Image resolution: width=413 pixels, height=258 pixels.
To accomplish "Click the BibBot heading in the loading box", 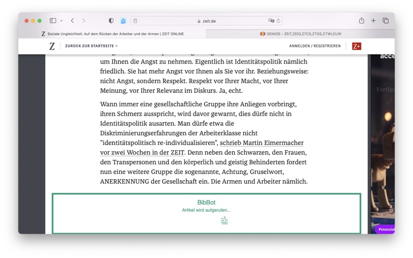I will [206, 202].
